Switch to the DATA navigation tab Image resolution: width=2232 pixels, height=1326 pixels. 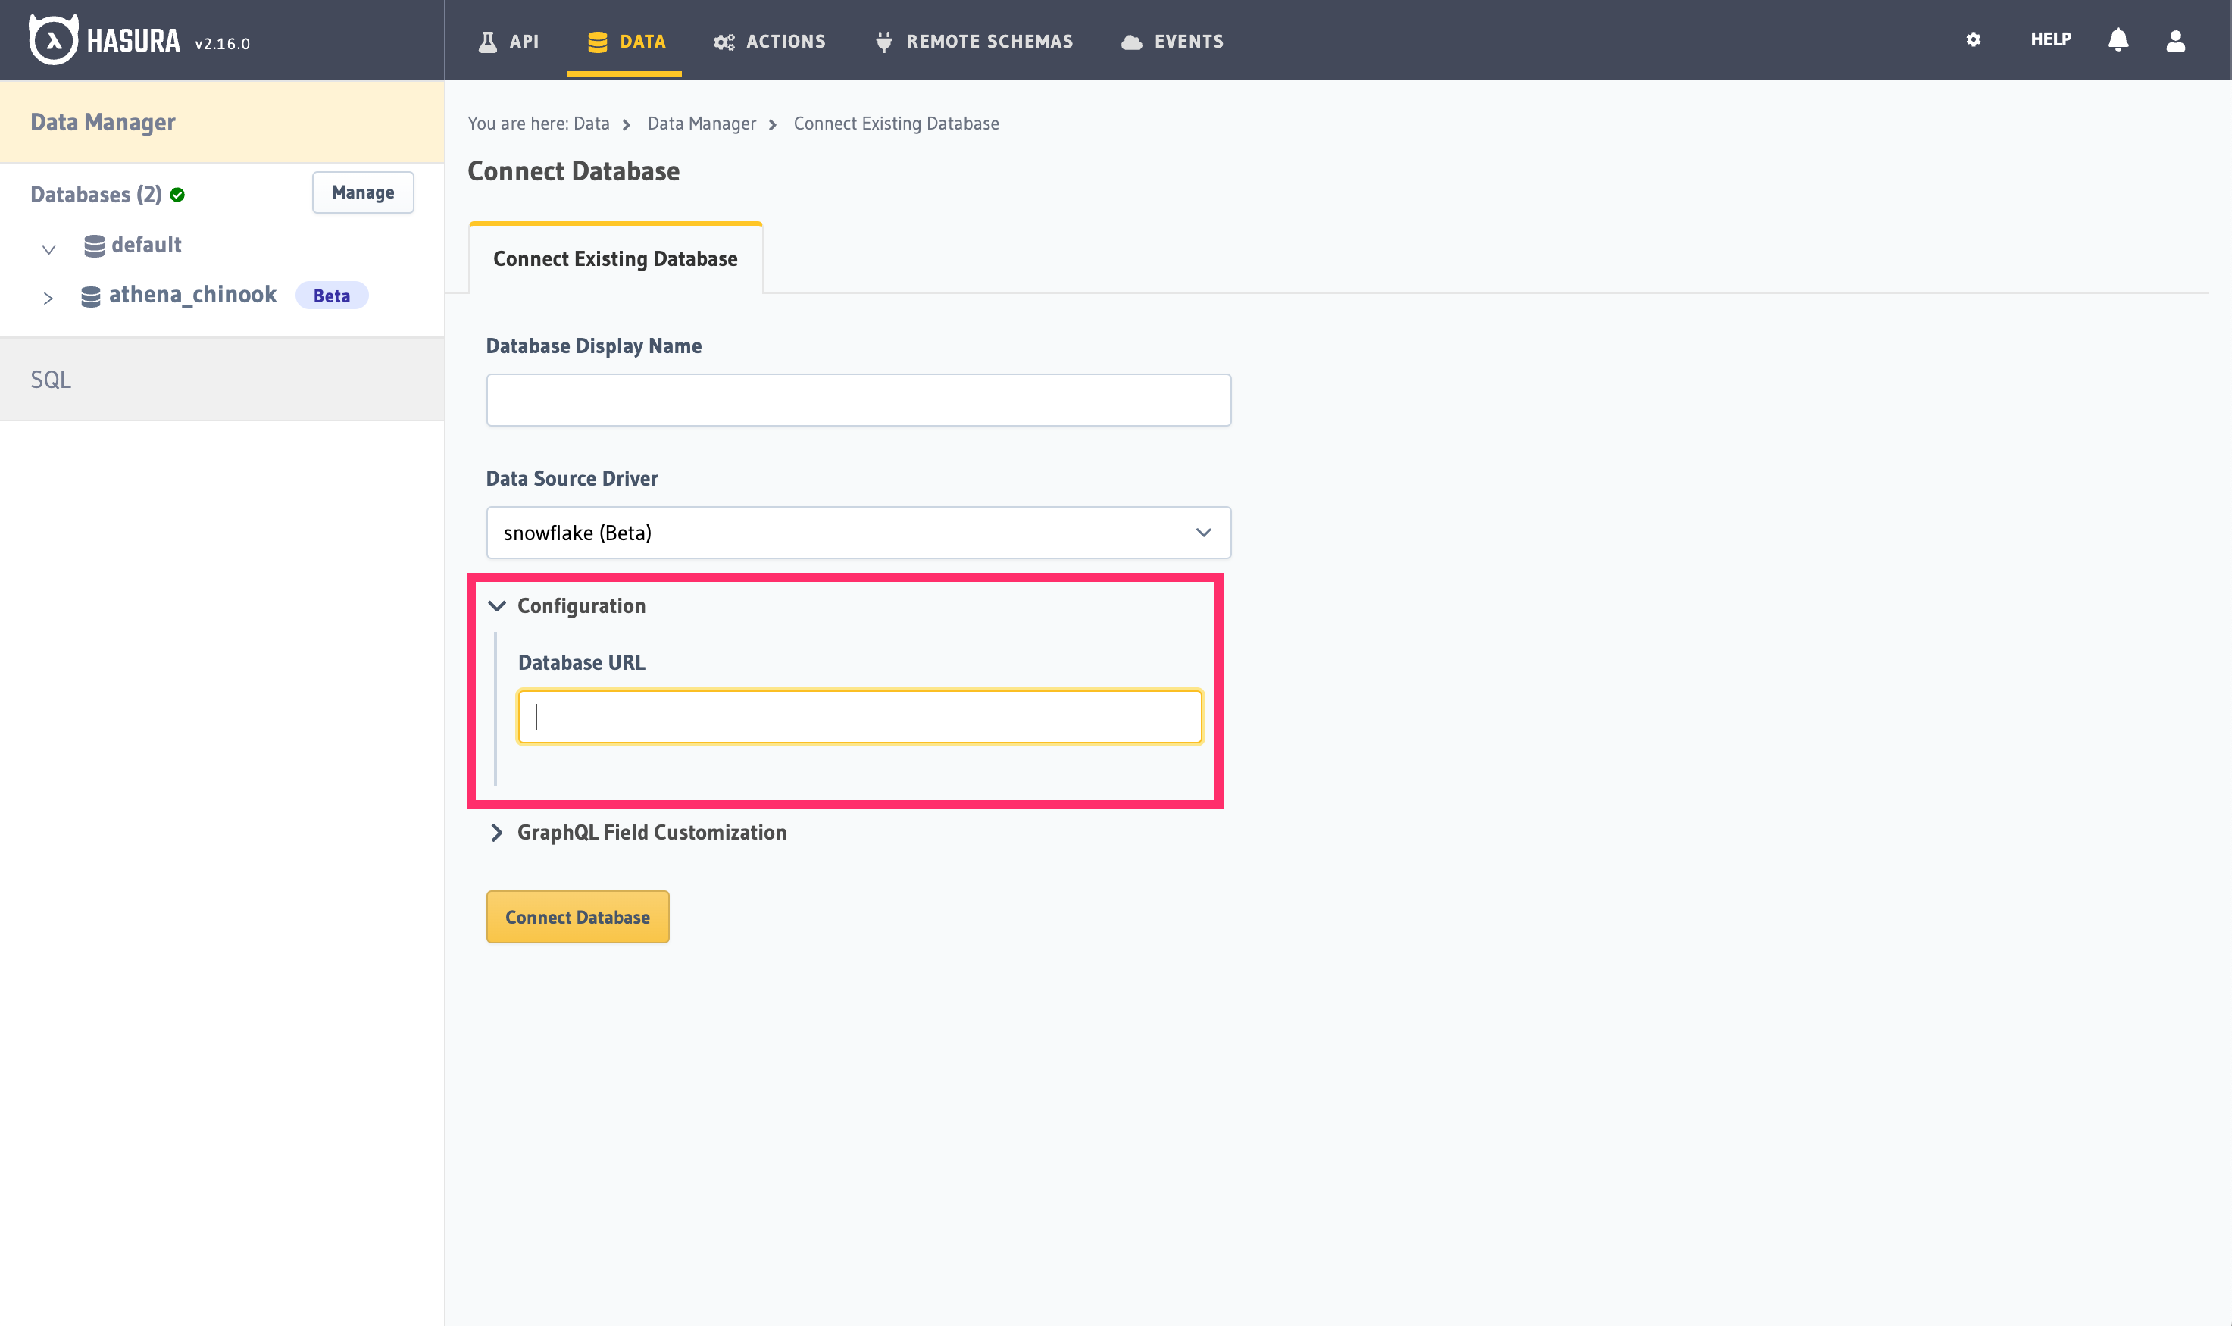pos(624,40)
